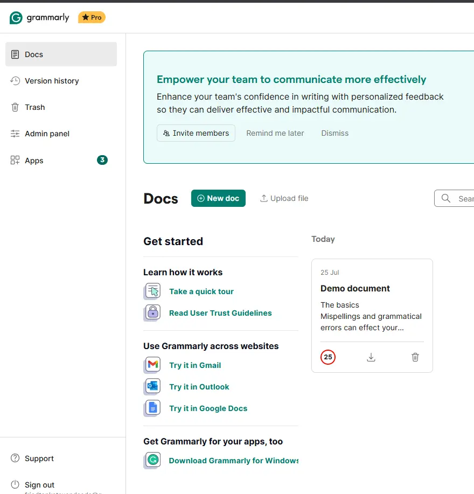Click the 25 Jul date label
Viewport: 474px width, 494px height.
(330, 273)
